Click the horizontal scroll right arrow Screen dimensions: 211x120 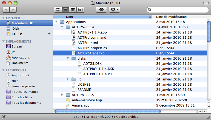pyautogui.click(x=204, y=111)
